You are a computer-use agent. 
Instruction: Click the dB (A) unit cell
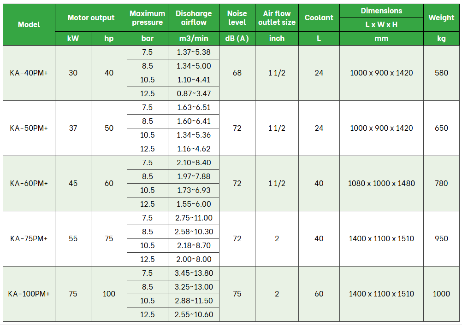coord(237,38)
